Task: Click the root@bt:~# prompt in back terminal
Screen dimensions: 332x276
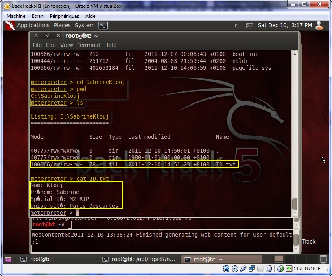Action: (48, 225)
